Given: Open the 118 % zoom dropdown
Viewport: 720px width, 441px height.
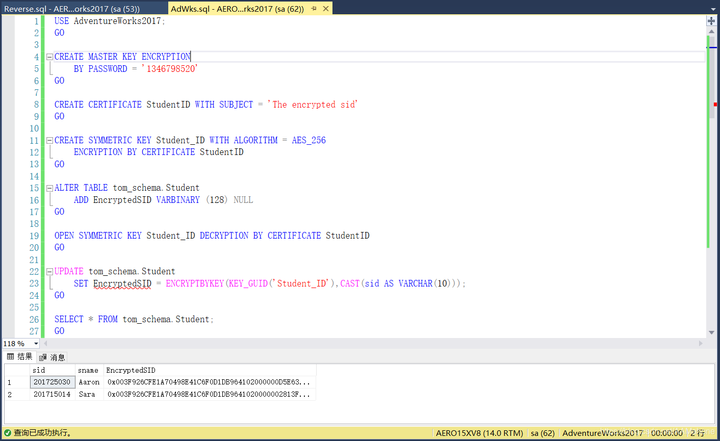Looking at the screenshot, I should point(36,344).
